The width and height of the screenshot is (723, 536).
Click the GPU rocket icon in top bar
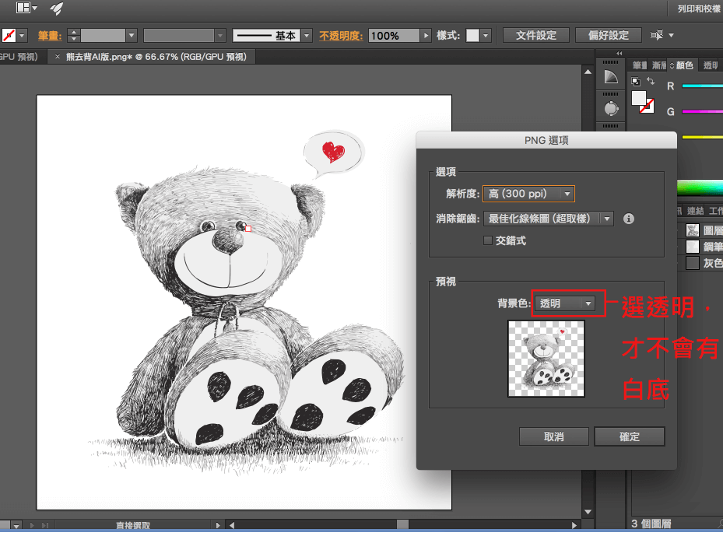[x=57, y=9]
